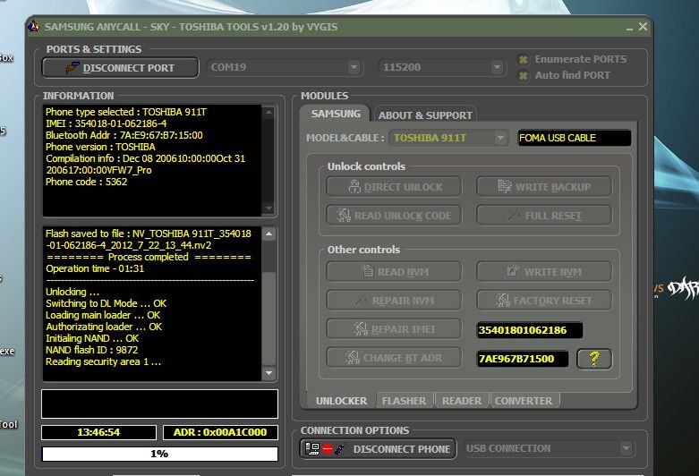Click the computer icon on DISCONNECT PHONE
699x476 pixels.
[x=312, y=449]
